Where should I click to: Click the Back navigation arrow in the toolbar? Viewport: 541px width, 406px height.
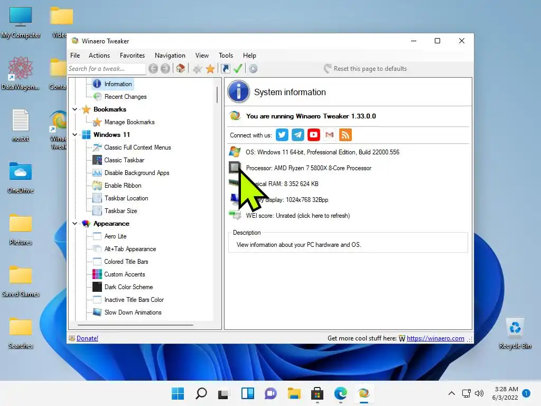(153, 69)
